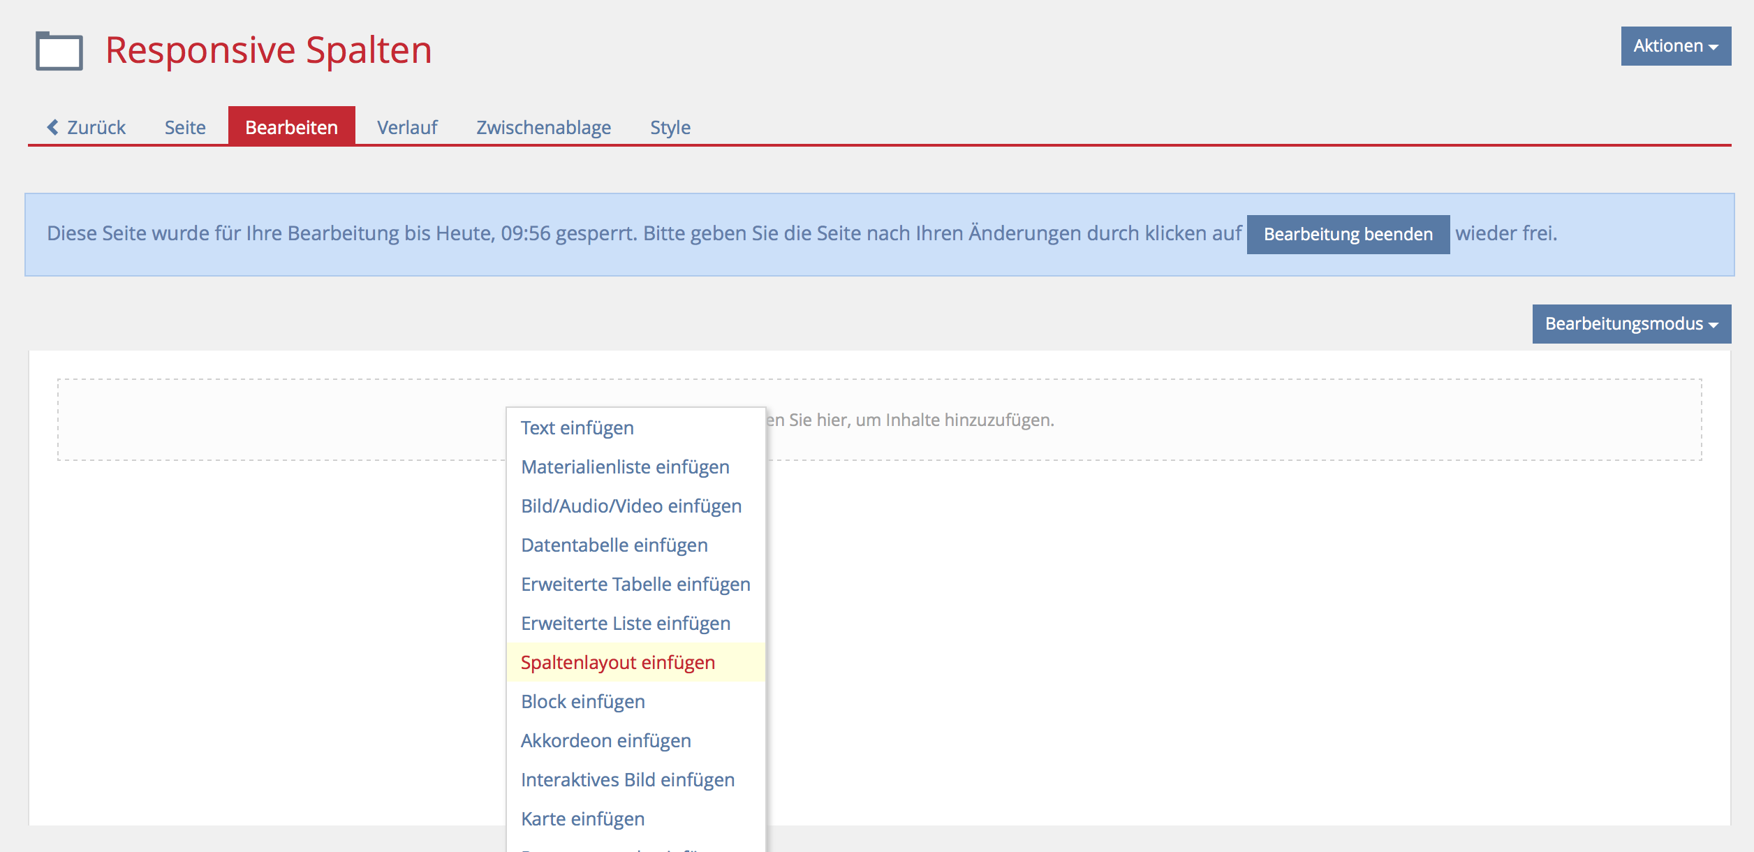
Task: Switch to the Seite tab
Action: (185, 127)
